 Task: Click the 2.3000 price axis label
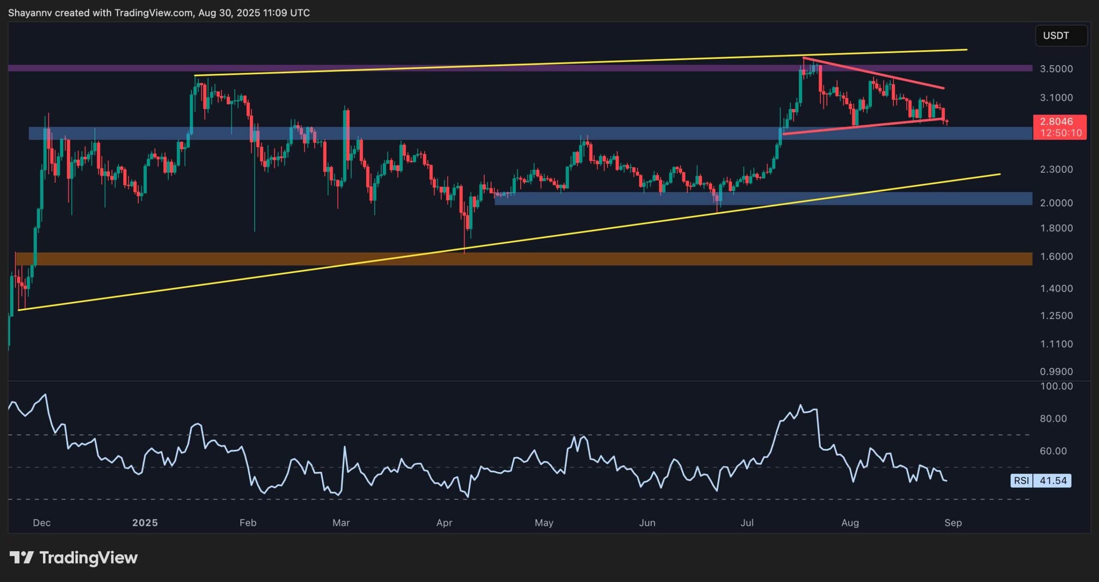coord(1056,169)
